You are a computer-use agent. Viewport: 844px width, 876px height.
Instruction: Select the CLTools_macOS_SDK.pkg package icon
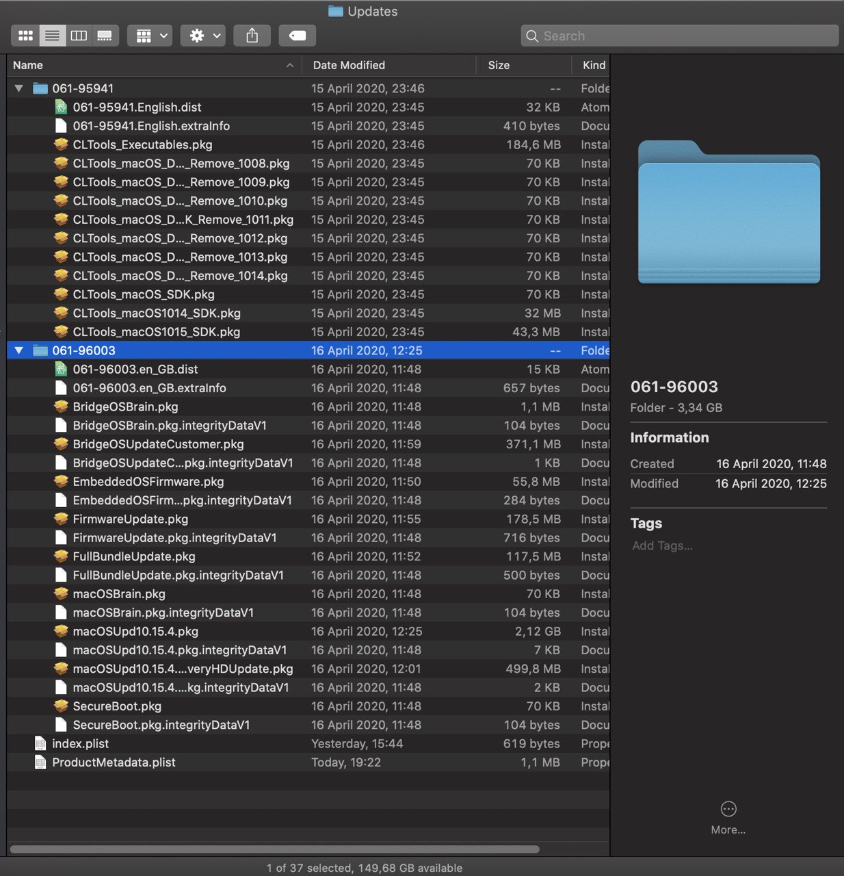[x=61, y=294]
